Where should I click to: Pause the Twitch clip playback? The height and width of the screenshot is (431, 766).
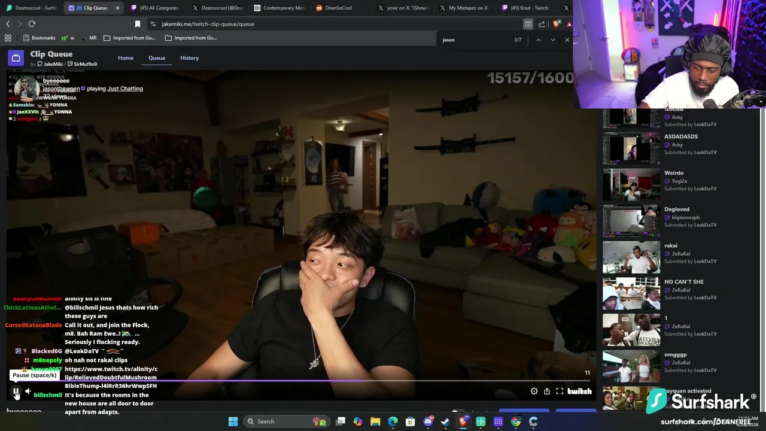[x=16, y=391]
